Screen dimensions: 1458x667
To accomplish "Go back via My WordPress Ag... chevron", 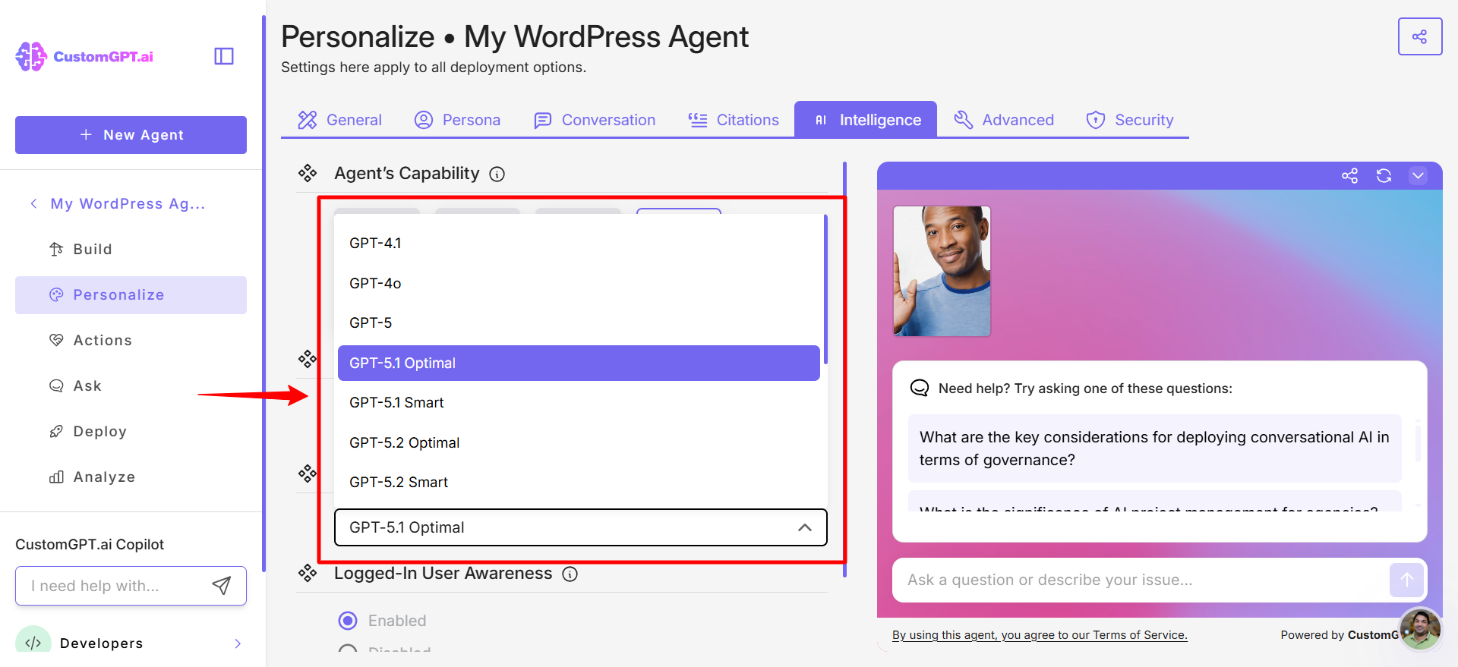I will [33, 203].
